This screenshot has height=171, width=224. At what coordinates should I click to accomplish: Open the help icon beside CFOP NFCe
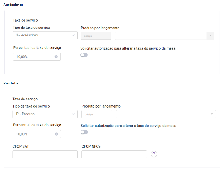154,154
